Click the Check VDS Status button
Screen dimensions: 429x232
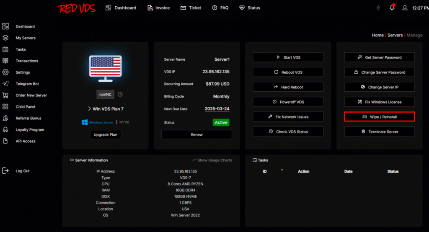288,131
